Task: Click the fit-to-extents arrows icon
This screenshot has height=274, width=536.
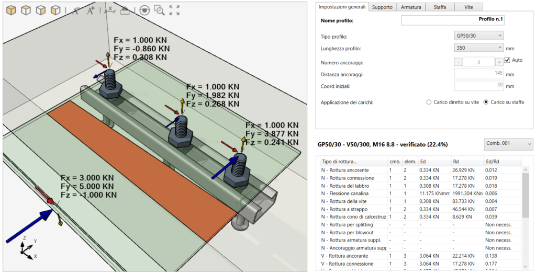Action: pyautogui.click(x=174, y=10)
